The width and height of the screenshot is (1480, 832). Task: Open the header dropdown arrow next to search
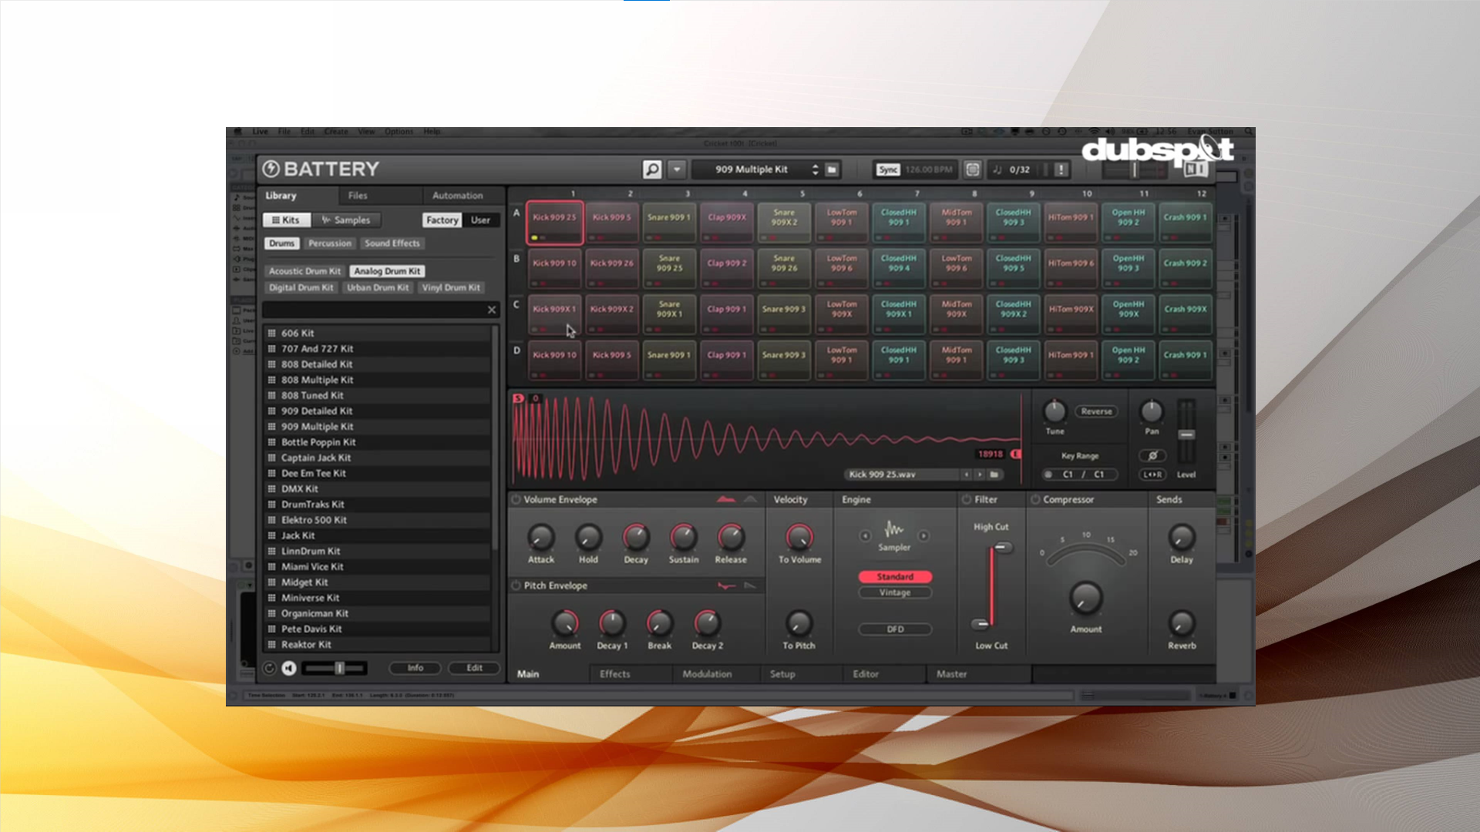tap(677, 169)
